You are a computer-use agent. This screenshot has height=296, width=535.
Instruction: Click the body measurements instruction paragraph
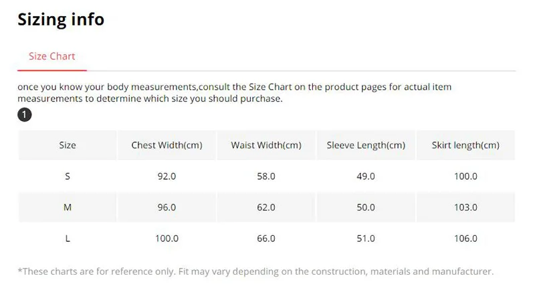pyautogui.click(x=235, y=93)
